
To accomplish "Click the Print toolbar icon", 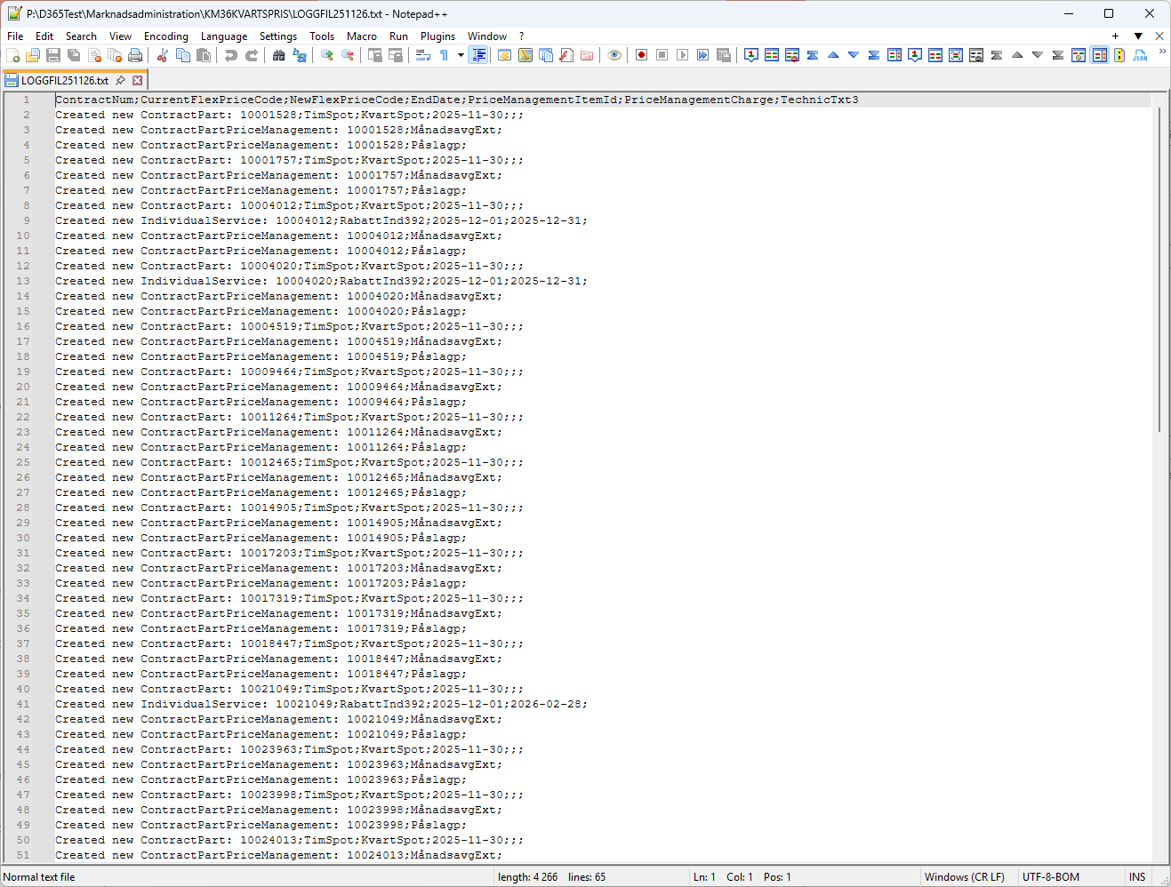I will [x=135, y=55].
